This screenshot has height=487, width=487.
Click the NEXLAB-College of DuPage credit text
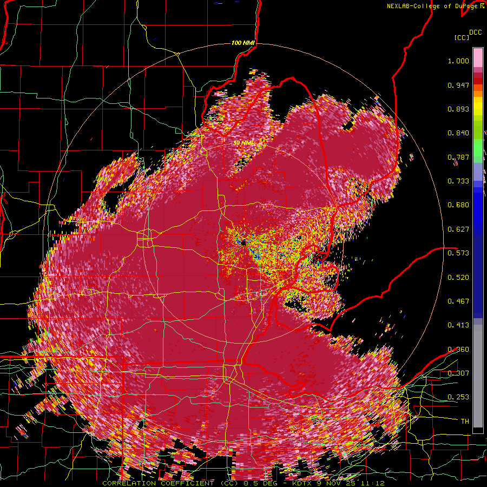(432, 6)
